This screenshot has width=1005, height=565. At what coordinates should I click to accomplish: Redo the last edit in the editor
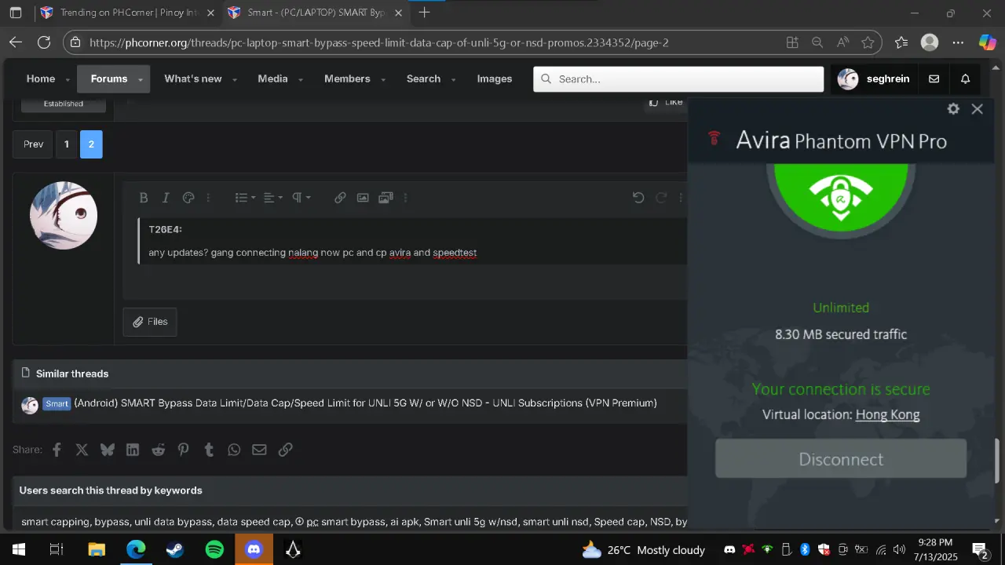(661, 198)
